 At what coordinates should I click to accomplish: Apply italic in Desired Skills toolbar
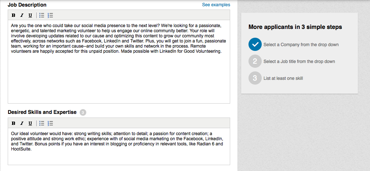click(22, 123)
